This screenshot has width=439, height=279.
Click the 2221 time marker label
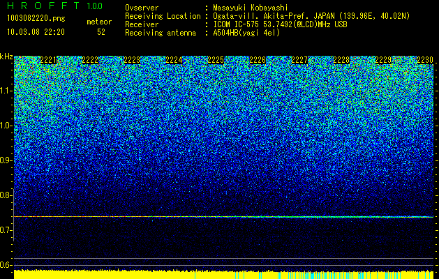(x=48, y=60)
